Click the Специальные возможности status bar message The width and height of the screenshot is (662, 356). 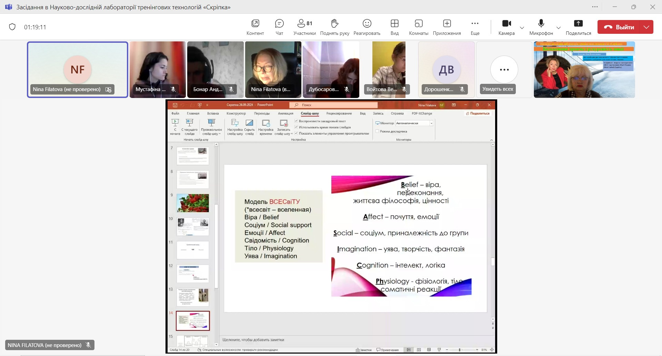[x=238, y=350]
